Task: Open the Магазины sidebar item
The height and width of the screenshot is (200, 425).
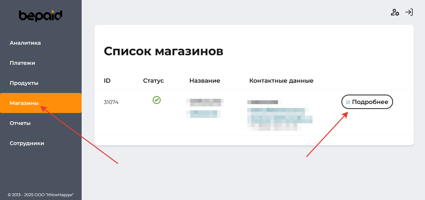Action: [x=41, y=103]
